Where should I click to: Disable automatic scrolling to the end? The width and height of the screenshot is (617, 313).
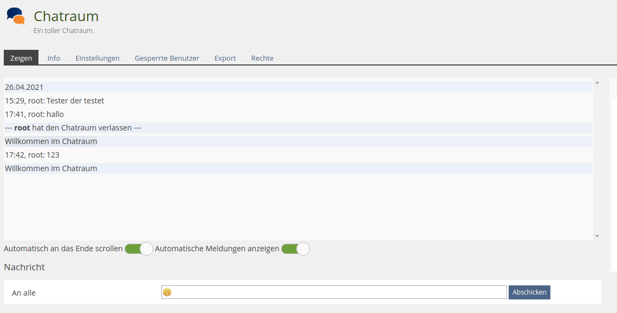139,249
